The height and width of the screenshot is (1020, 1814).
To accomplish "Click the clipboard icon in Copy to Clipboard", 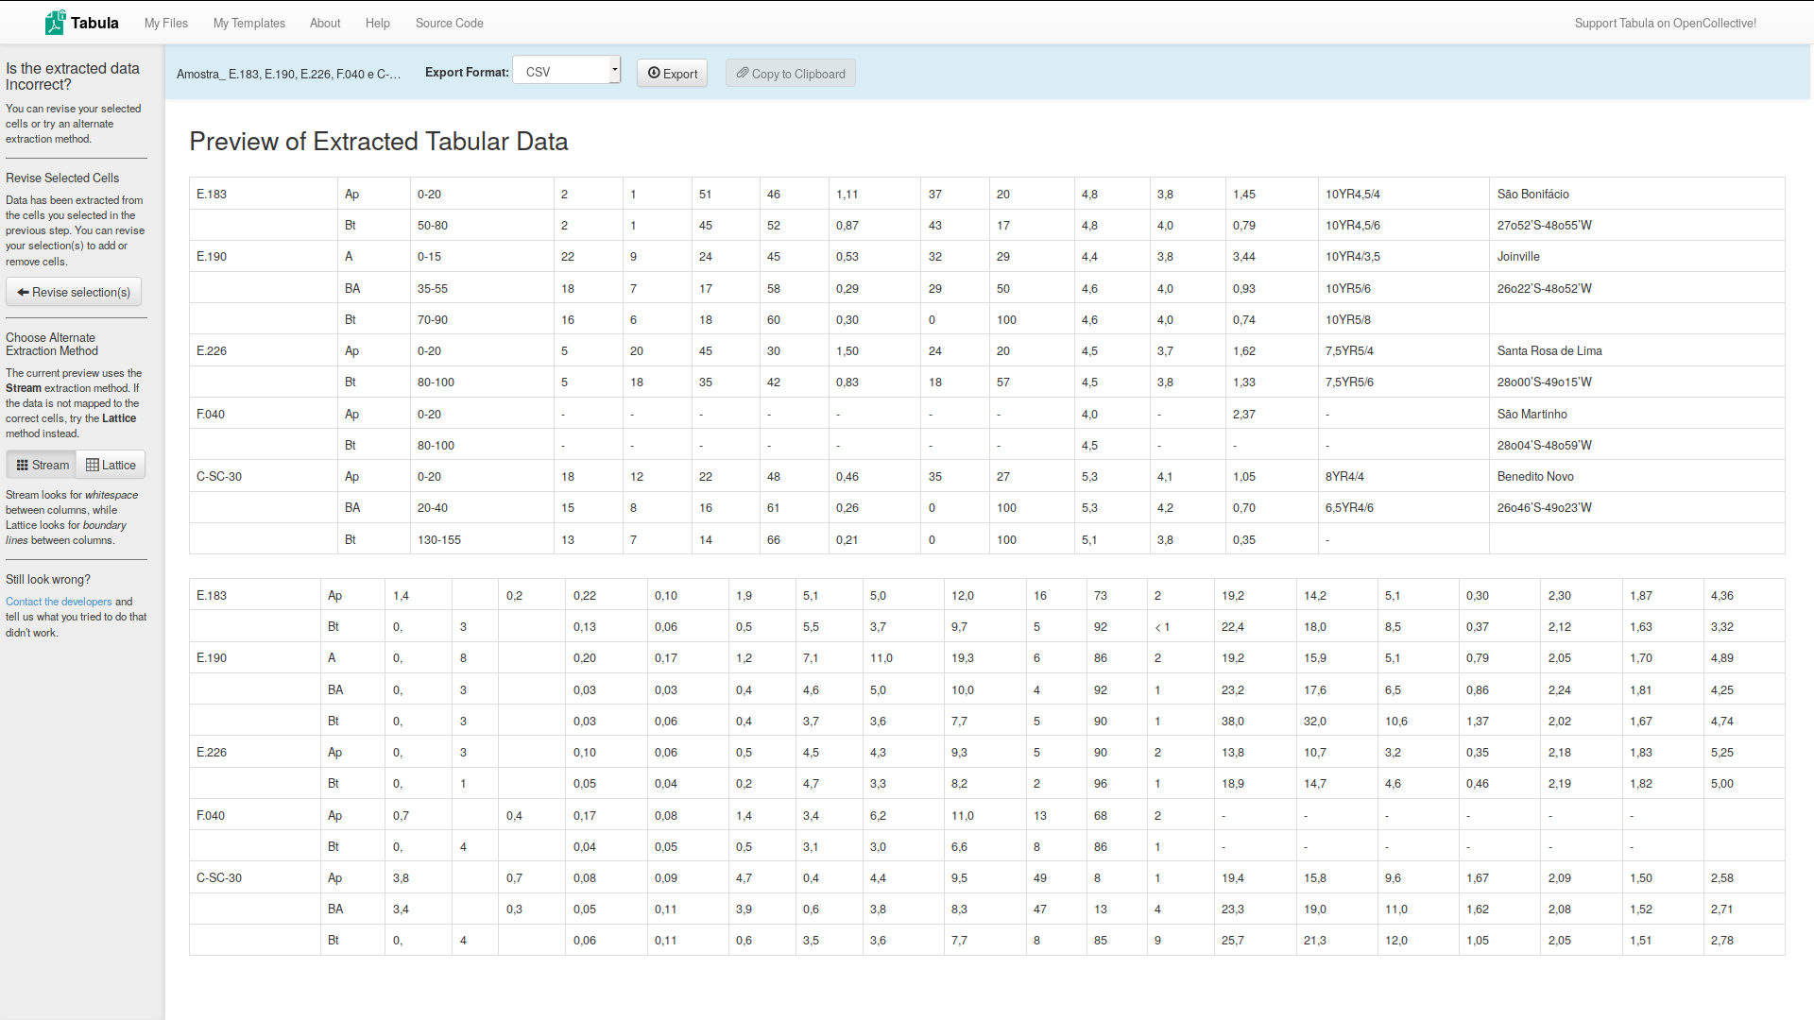I will [743, 74].
